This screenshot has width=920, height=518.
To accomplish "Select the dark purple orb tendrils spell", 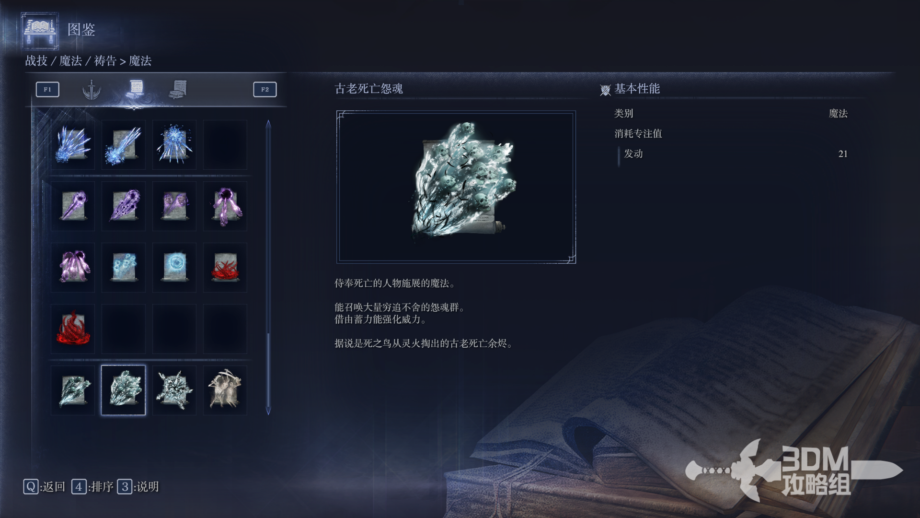I will point(225,206).
